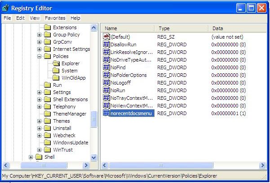Expand the Webcheck key
The width and height of the screenshot is (270, 183).
(39, 136)
